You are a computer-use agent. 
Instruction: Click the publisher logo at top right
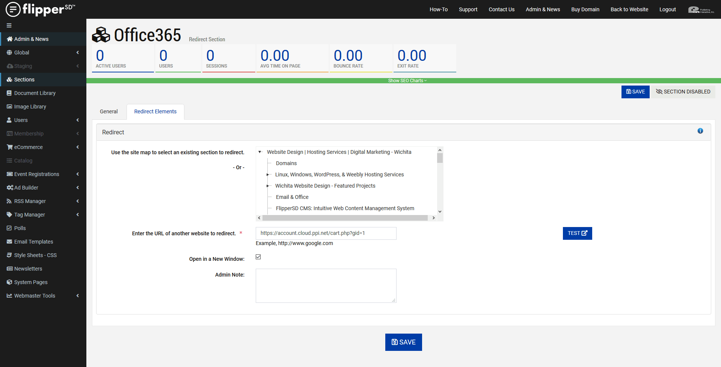pyautogui.click(x=701, y=10)
